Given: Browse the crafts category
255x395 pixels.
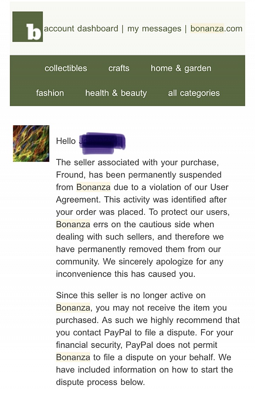Looking at the screenshot, I should pyautogui.click(x=119, y=68).
